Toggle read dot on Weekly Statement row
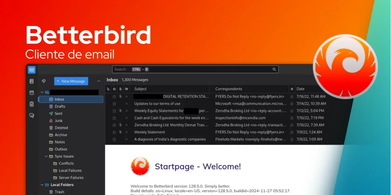Screen dimensions: 391x195 tap(126, 132)
